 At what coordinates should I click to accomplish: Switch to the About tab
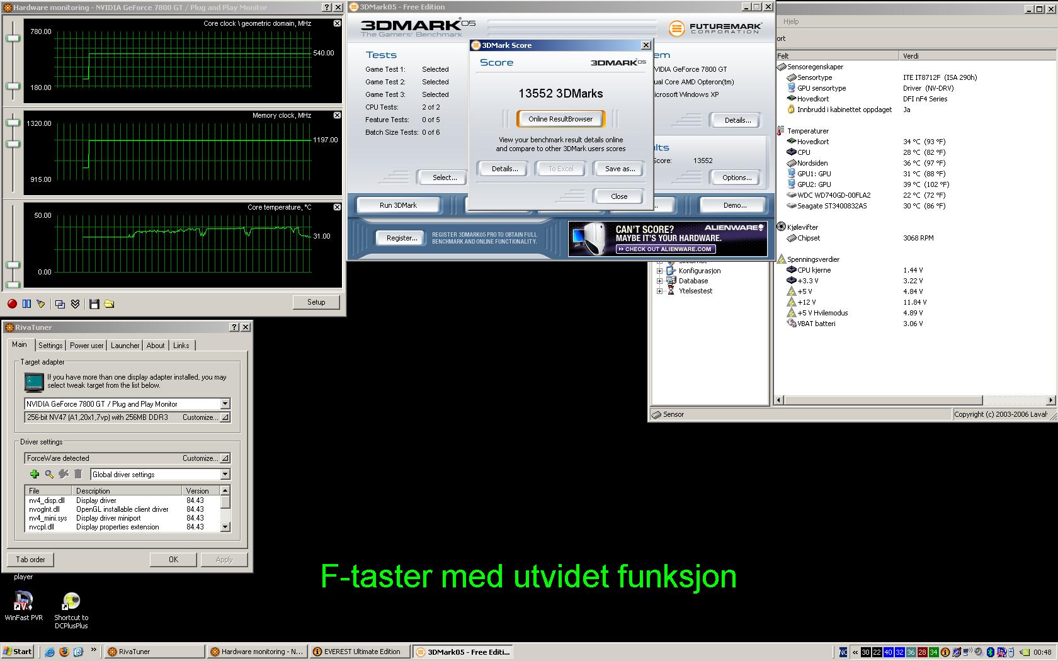click(x=156, y=346)
